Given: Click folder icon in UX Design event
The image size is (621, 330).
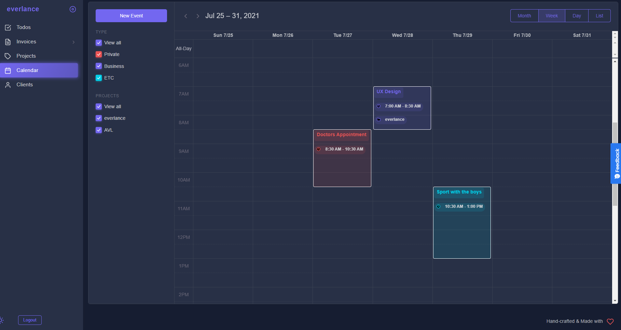Looking at the screenshot, I should [378, 119].
